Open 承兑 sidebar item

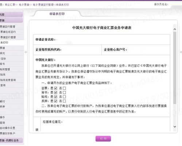pyautogui.click(x=12, y=53)
